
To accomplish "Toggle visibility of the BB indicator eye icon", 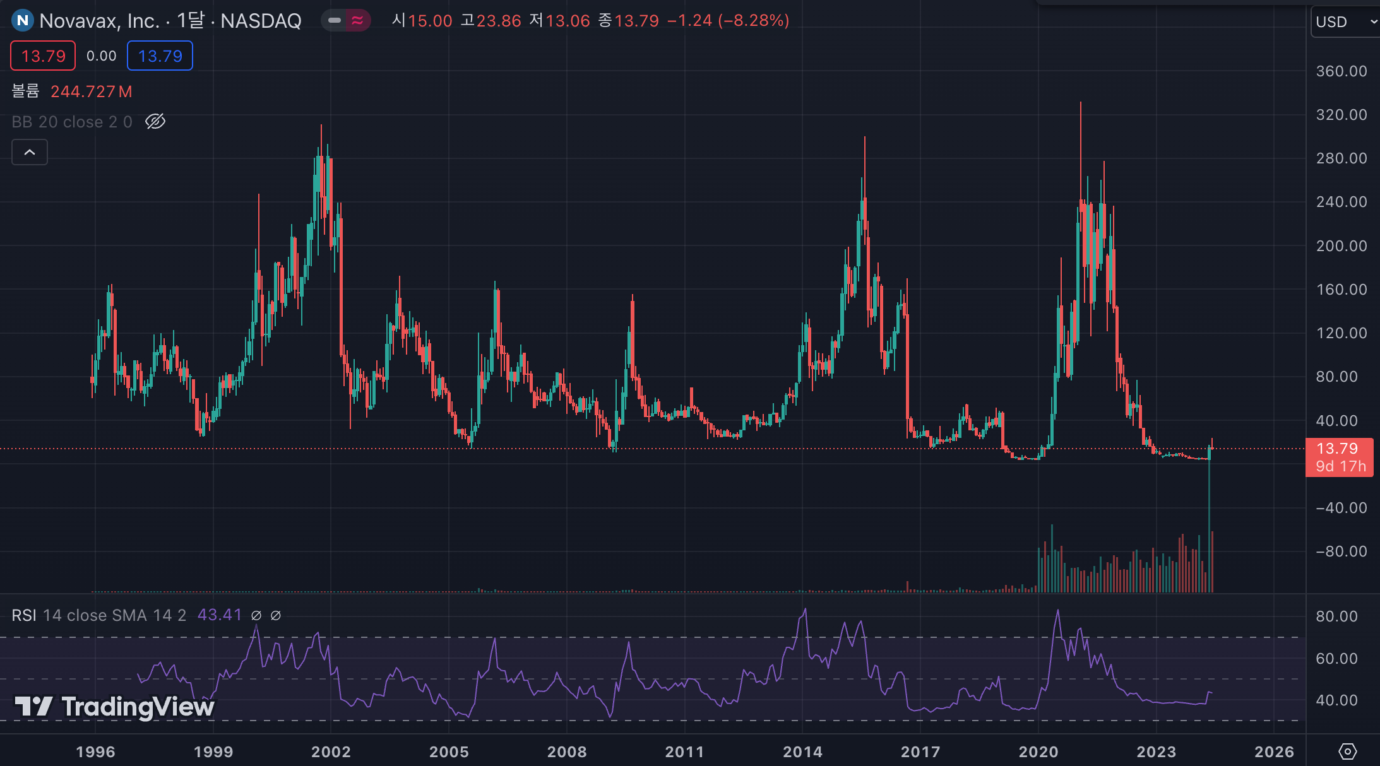I will (155, 121).
